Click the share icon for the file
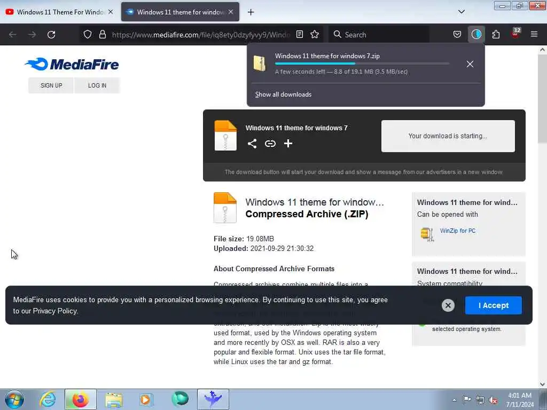Viewport: 547px width, 410px height. click(252, 144)
